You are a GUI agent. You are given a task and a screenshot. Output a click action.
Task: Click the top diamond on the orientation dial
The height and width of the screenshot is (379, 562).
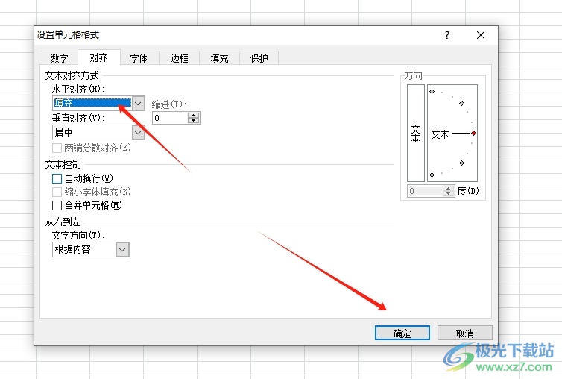pos(432,92)
